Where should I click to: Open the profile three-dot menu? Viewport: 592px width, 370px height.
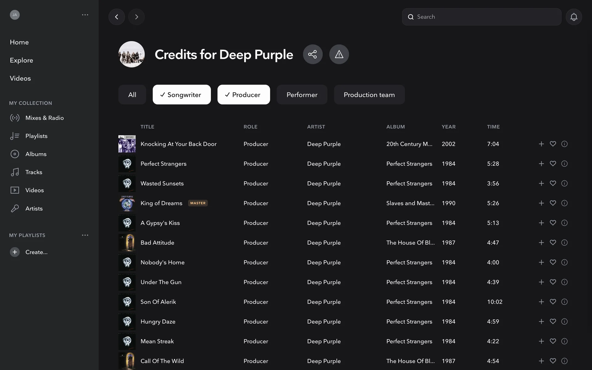tap(85, 15)
